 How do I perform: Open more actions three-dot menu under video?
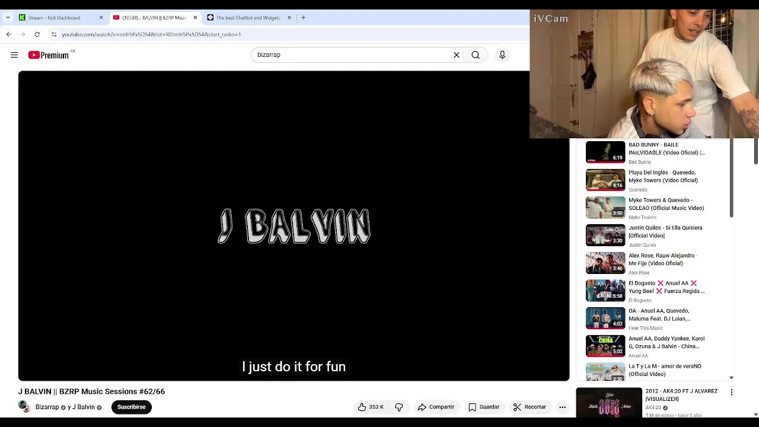(562, 407)
